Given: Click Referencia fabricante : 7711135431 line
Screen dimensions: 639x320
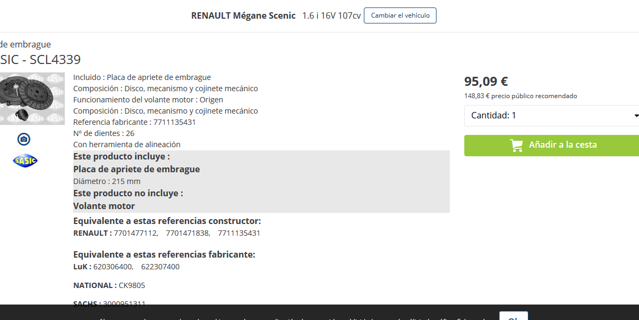Looking at the screenshot, I should click(135, 122).
